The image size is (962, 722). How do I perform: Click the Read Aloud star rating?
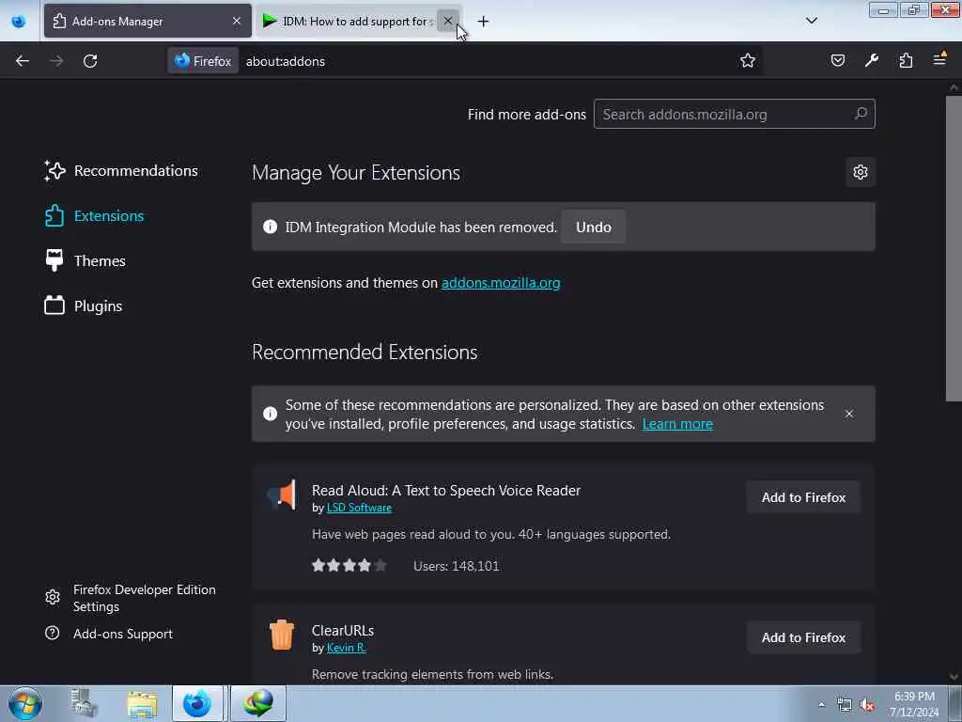[x=349, y=565]
